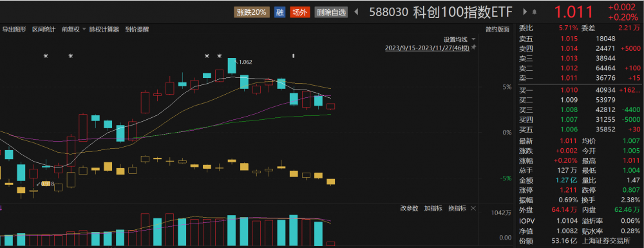The height and width of the screenshot is (248, 644).
Task: Open 区间统计 interval statistics
Action: pos(44,29)
